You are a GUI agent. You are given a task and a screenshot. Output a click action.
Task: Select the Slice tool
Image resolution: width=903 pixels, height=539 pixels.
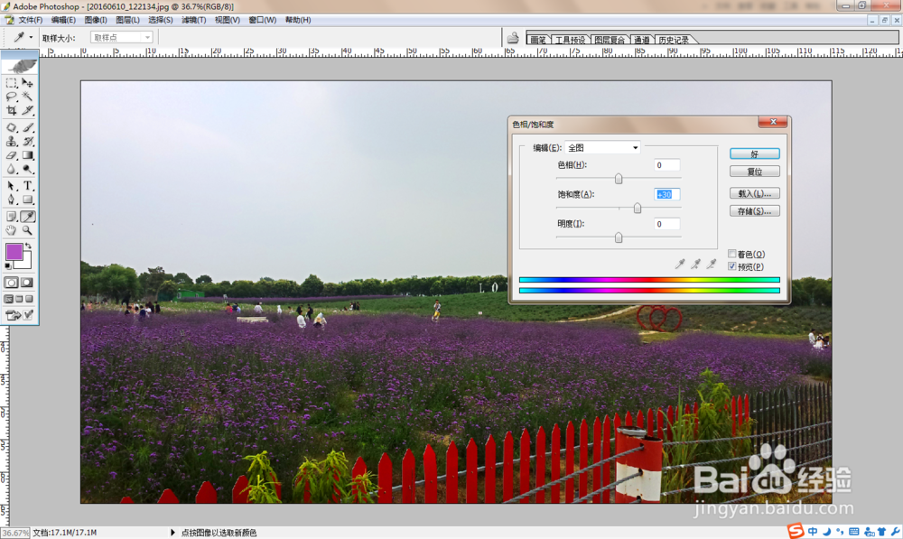tap(28, 110)
